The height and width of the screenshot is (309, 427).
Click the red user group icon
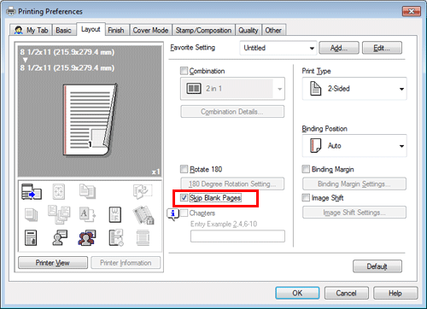point(87,238)
